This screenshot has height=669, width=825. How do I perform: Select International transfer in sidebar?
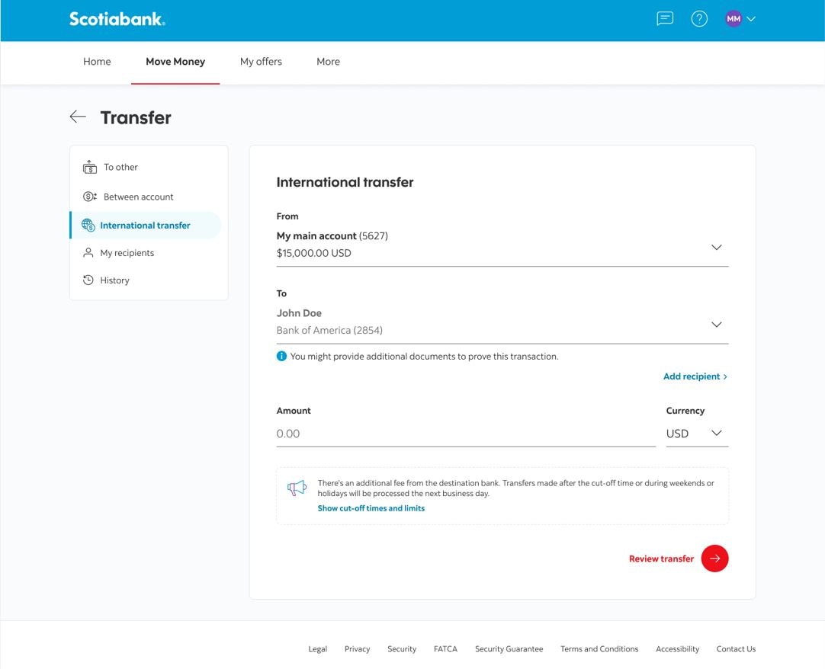pos(146,225)
